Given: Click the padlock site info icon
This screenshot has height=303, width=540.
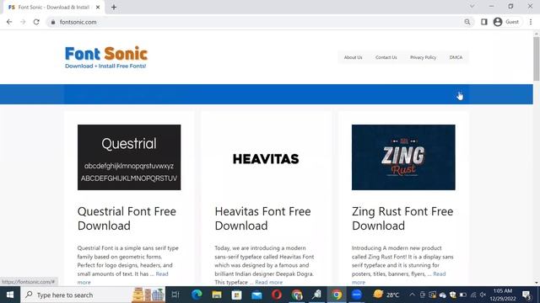Looking at the screenshot, I should point(52,22).
